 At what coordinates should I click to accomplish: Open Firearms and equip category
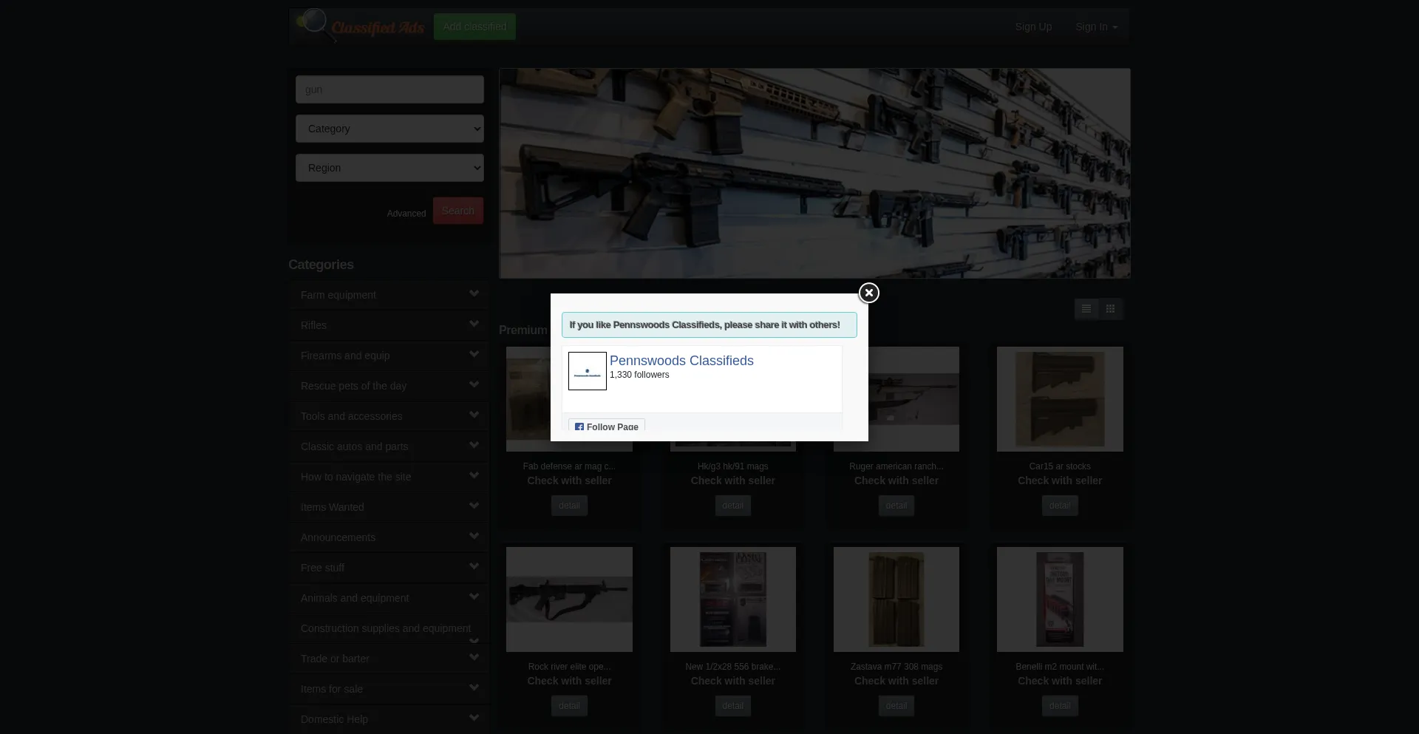[x=344, y=356]
